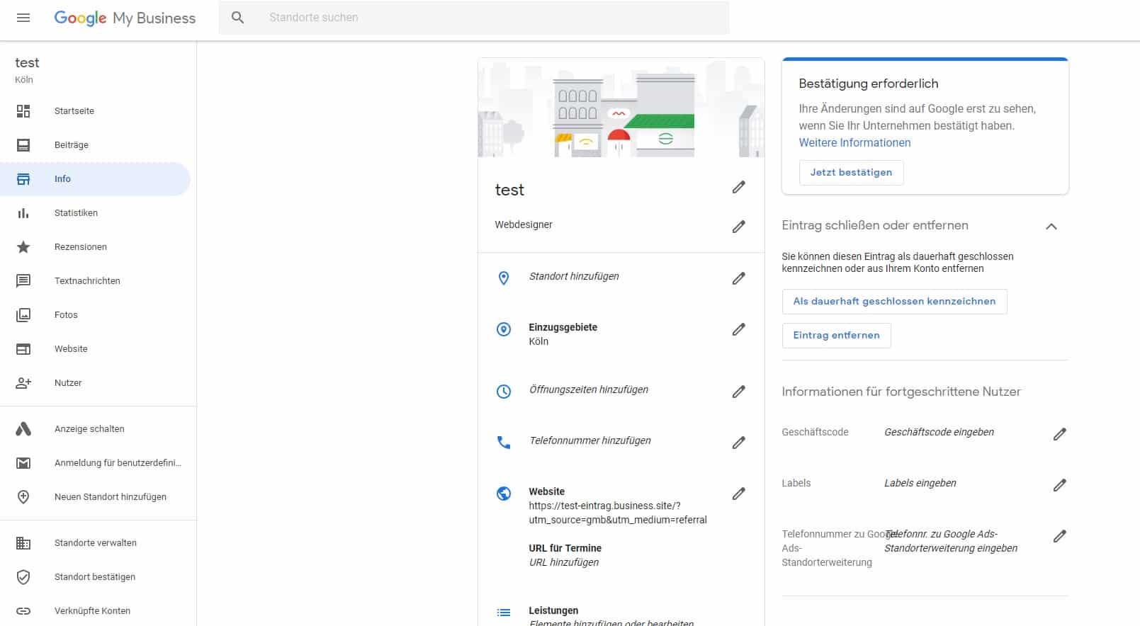Click the map pin location icon
1140x626 pixels.
(x=504, y=278)
